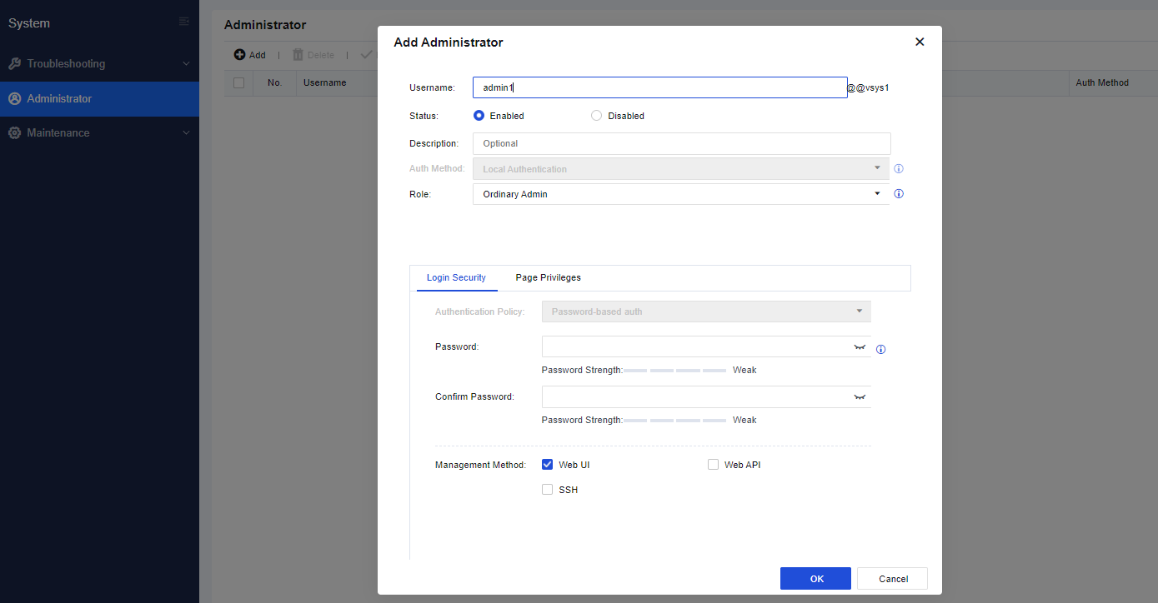Click the info icon beside Auth Method
Viewport: 1158px width, 603px height.
point(899,169)
